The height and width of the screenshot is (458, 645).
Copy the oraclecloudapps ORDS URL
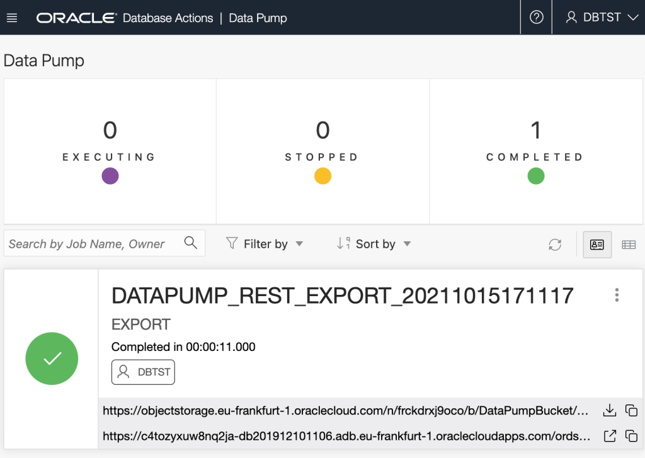click(x=631, y=435)
